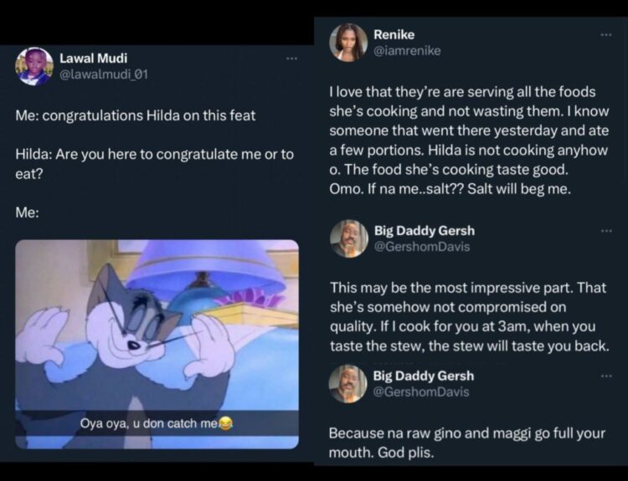
Task: Open the Tom cartoon meme image
Action: coord(157,344)
